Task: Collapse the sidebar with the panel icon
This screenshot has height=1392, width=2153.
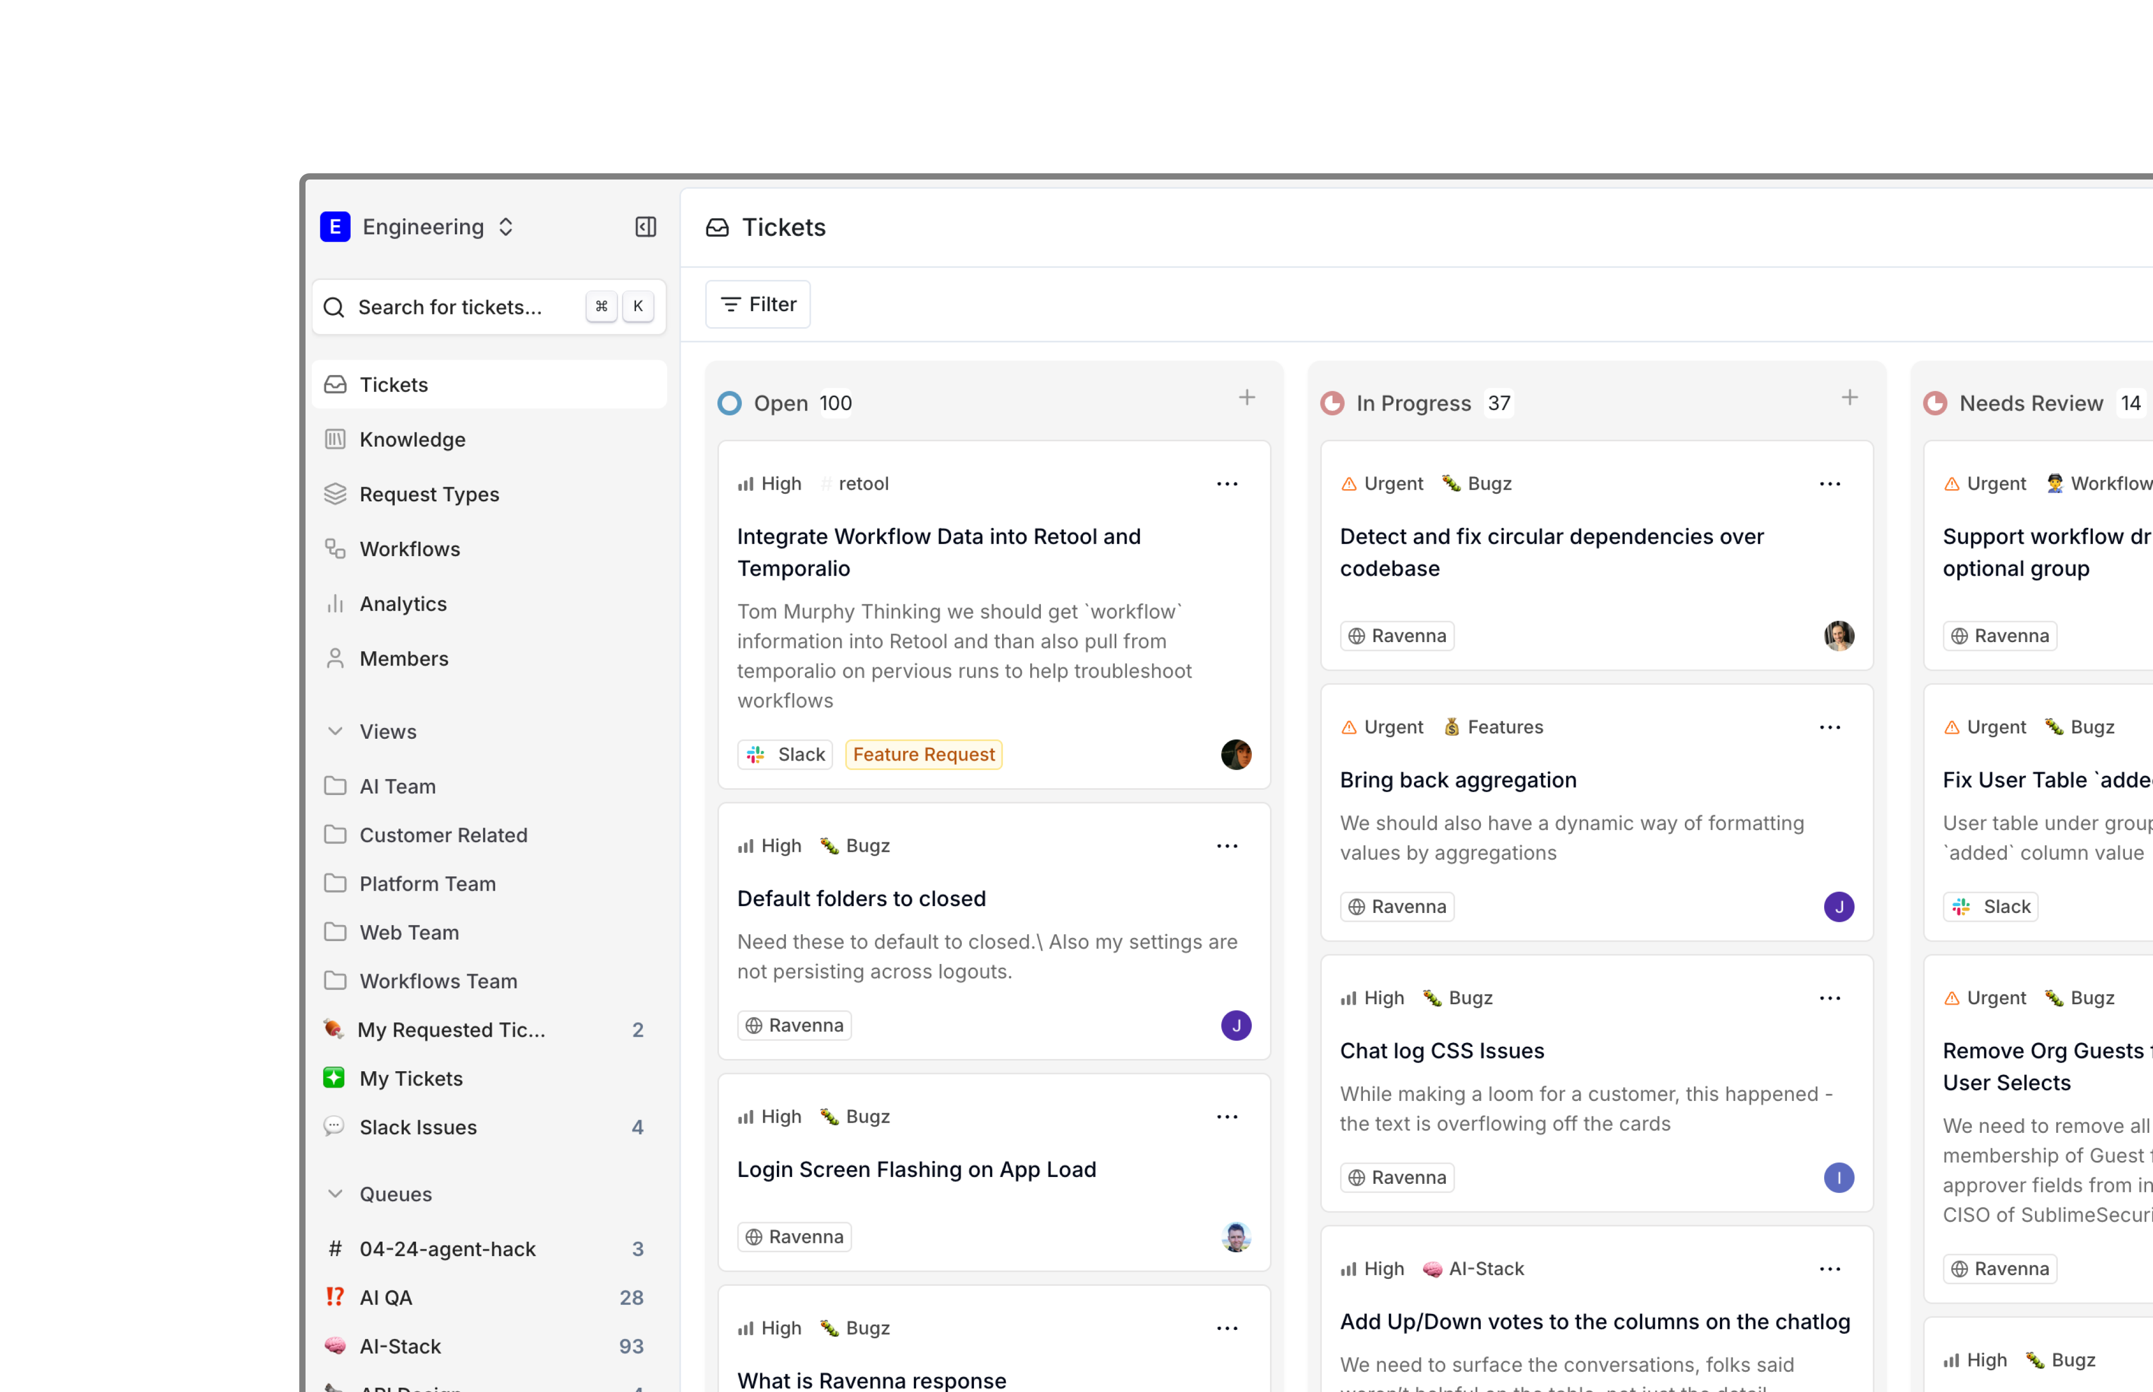Action: tap(646, 227)
